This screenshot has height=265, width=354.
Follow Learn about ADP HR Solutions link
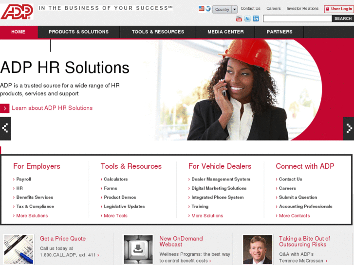(52, 108)
